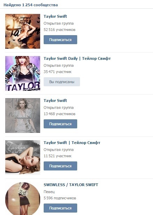Open Taylor Swift Daily | Тейлор Свифт title

77,58
